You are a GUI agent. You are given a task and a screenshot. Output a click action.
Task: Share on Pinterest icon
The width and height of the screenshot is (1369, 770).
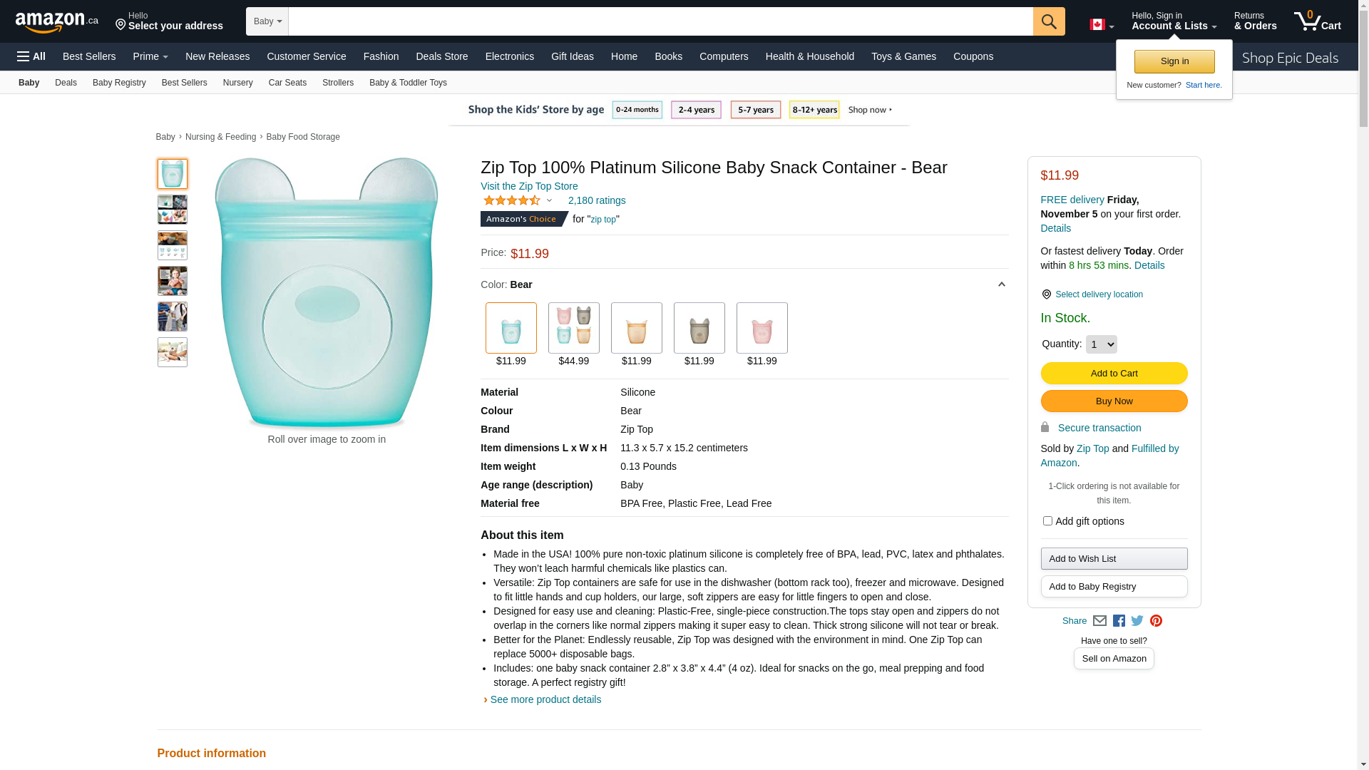click(1156, 621)
